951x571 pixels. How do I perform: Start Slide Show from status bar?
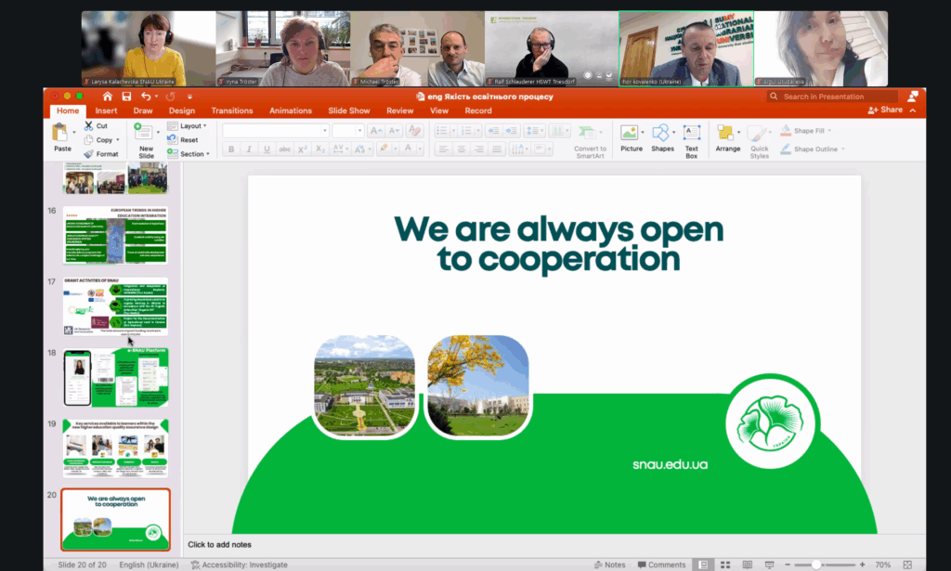(766, 565)
